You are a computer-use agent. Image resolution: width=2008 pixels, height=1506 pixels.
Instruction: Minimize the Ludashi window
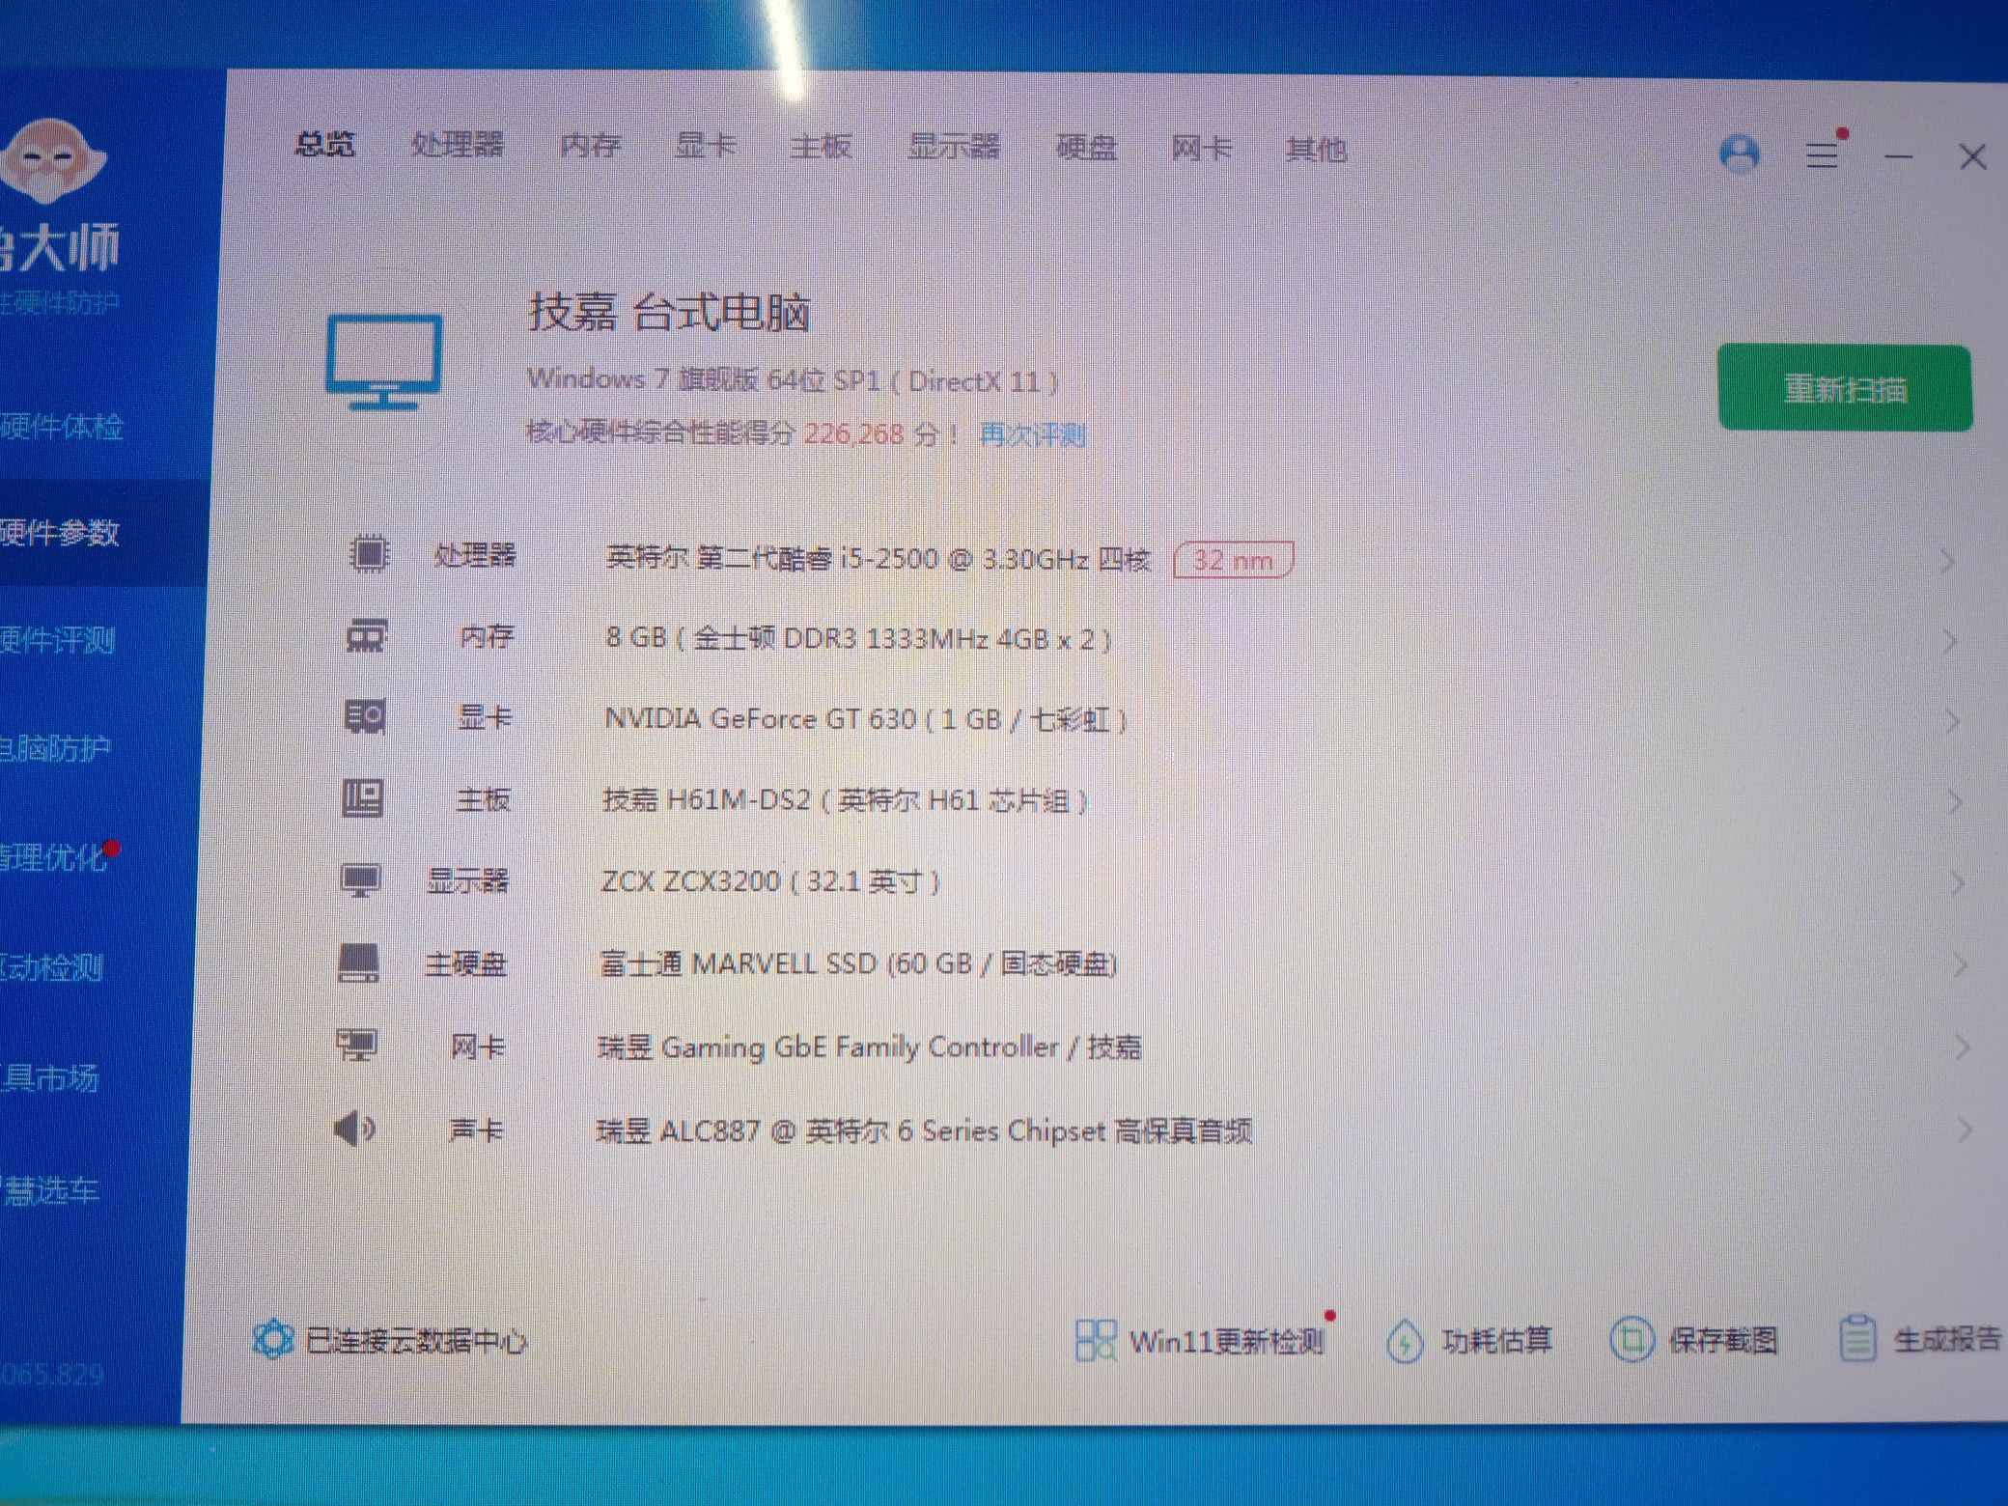point(1898,156)
